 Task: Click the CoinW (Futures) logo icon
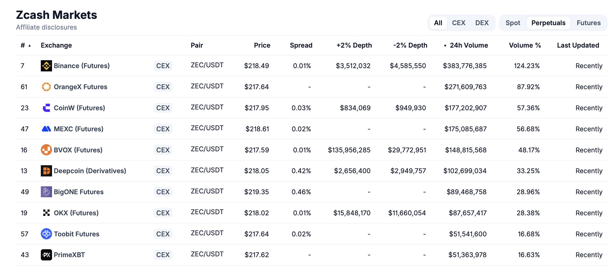pyautogui.click(x=46, y=108)
